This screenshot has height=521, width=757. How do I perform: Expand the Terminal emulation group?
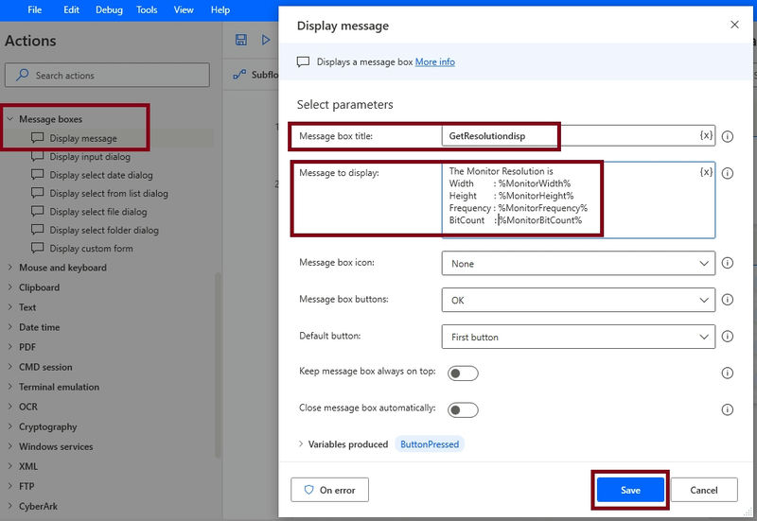coord(10,387)
